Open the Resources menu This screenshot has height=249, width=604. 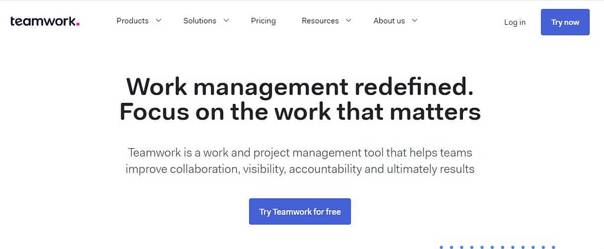[320, 21]
